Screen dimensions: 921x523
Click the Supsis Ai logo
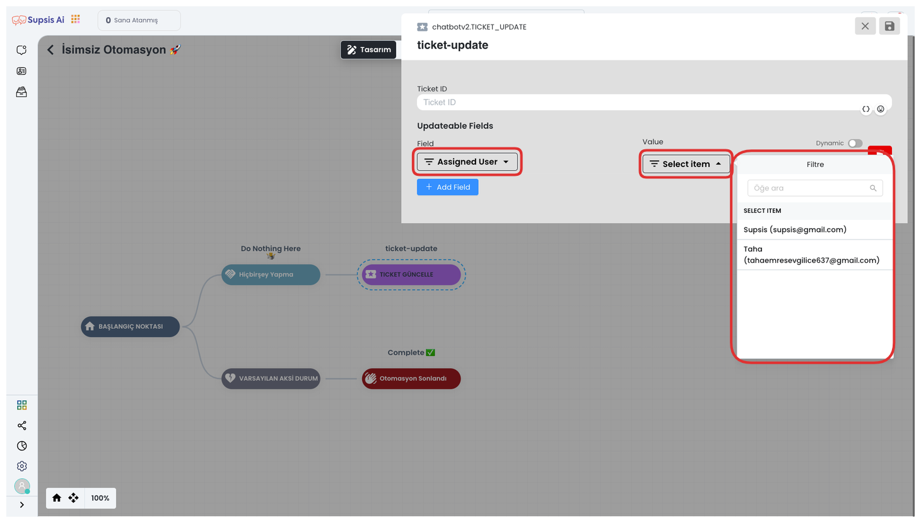coord(38,20)
